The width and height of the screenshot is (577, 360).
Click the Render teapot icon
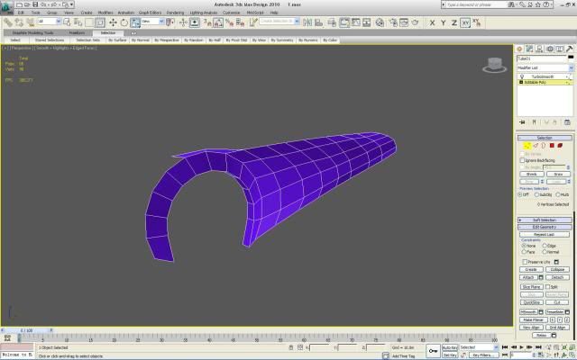point(415,22)
